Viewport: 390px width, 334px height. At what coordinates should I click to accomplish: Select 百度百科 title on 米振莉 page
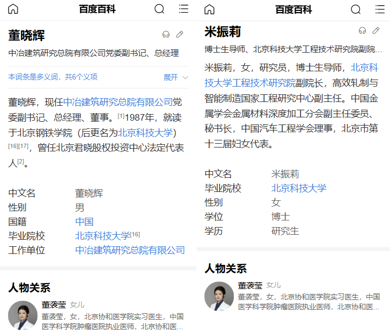(x=293, y=10)
